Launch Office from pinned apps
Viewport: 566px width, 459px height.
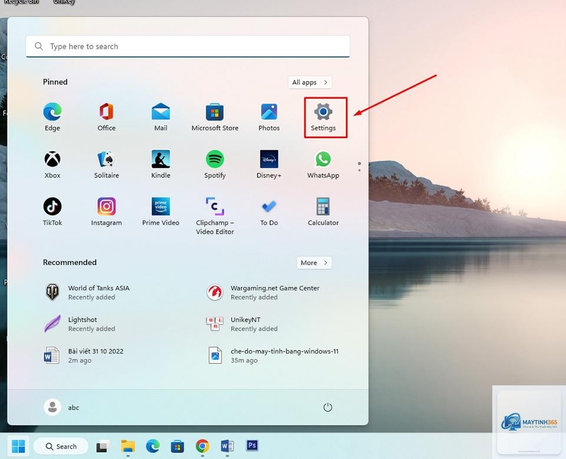pyautogui.click(x=107, y=117)
